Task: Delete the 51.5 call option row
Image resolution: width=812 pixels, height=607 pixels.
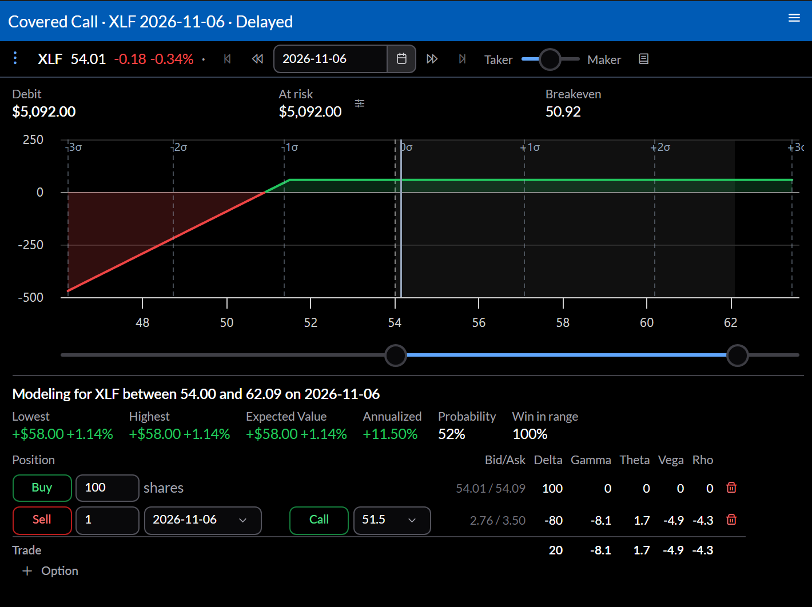Action: tap(731, 520)
